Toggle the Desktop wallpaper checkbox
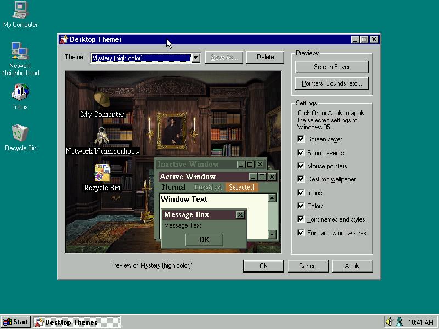439x329 pixels. point(301,179)
